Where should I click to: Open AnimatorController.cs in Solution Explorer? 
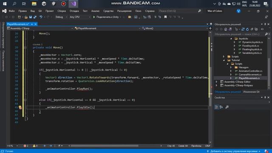(x=250, y=71)
